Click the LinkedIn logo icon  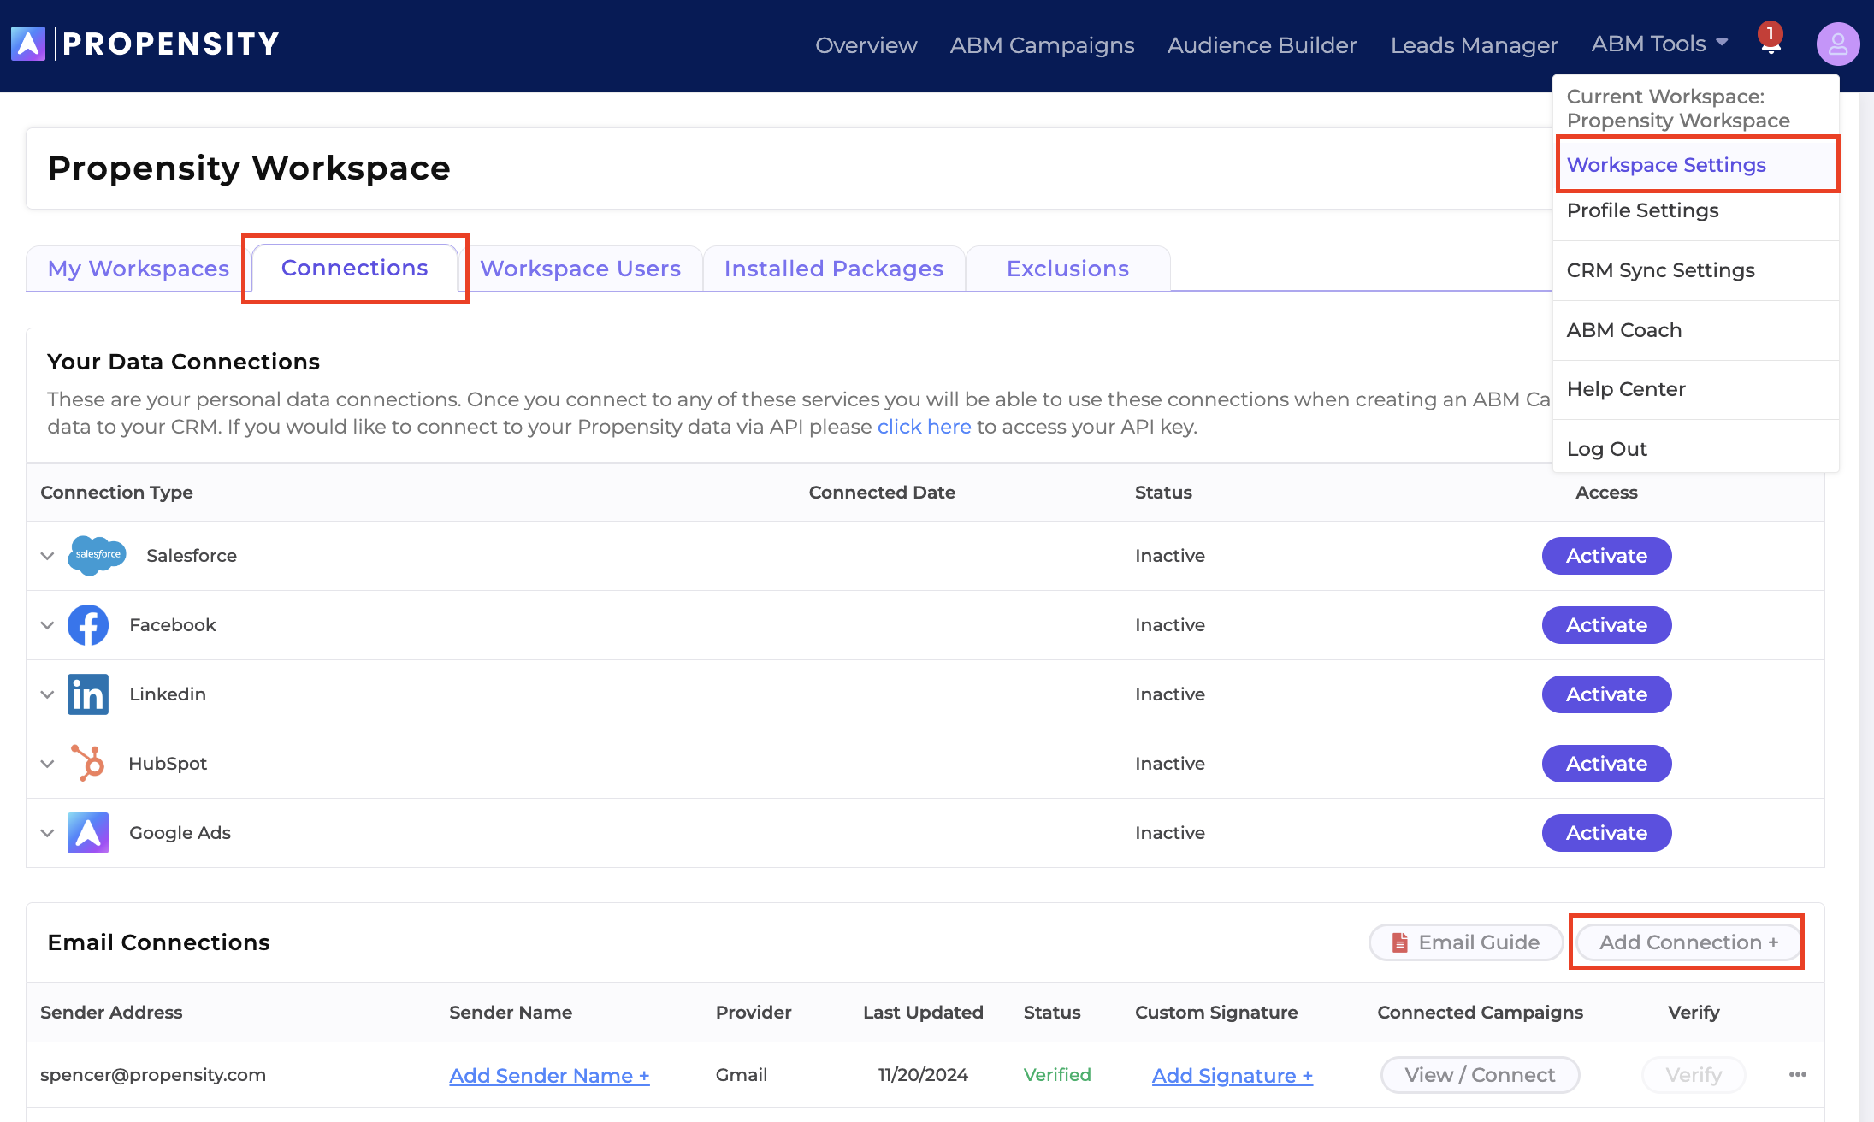tap(88, 694)
